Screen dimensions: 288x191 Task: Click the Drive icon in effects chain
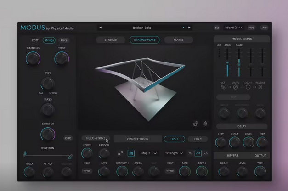[236, 87]
